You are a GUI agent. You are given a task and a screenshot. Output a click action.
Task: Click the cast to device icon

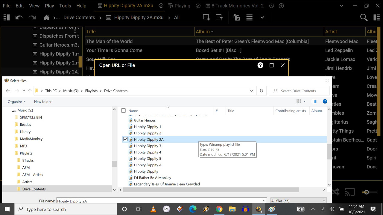tap(349, 192)
